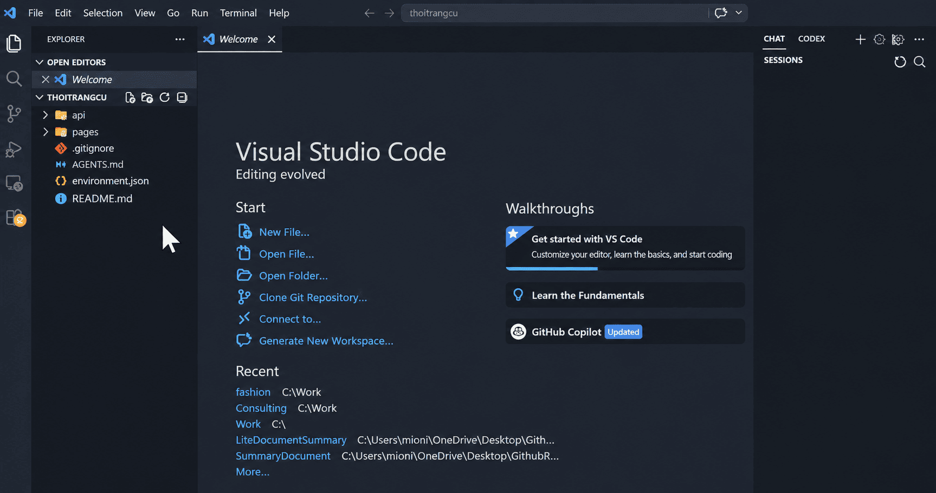Open chat panel more actions menu
Image resolution: width=936 pixels, height=493 pixels.
pyautogui.click(x=919, y=39)
